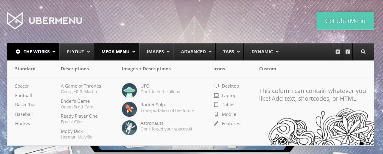Click the Orson Scott Card description
This screenshot has width=383, height=154.
[77, 107]
